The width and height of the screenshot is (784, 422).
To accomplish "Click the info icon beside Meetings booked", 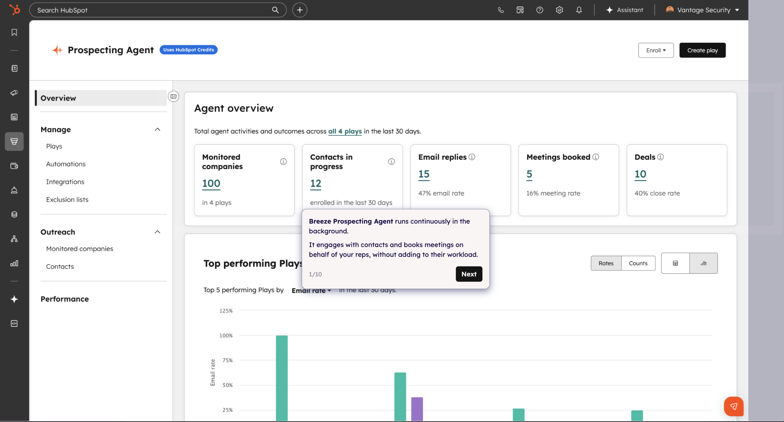I will point(596,157).
